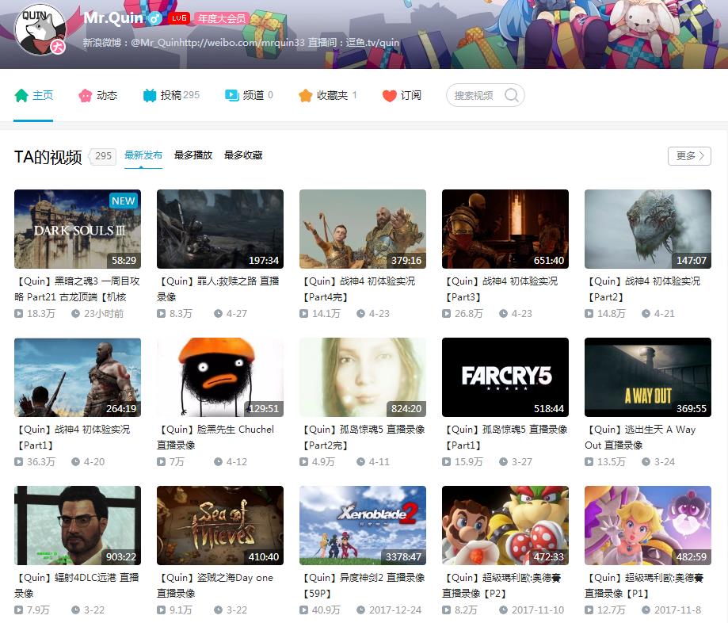Click the clock icon beside 3-24
The image size is (728, 623).
point(646,462)
